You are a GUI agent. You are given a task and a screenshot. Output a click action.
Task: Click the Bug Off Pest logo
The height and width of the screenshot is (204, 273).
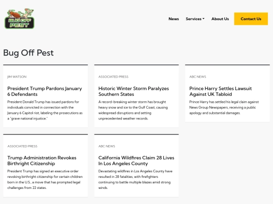19,19
